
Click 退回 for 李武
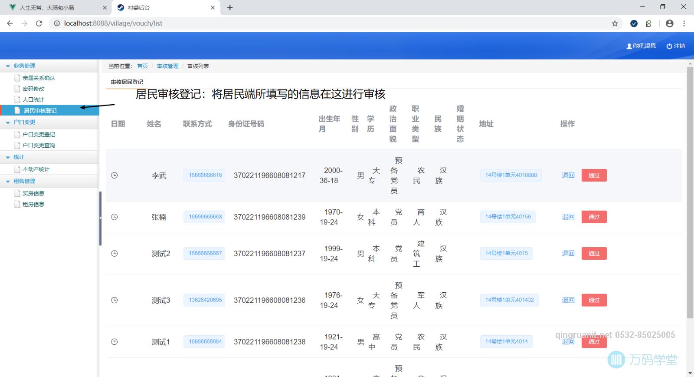click(x=568, y=175)
